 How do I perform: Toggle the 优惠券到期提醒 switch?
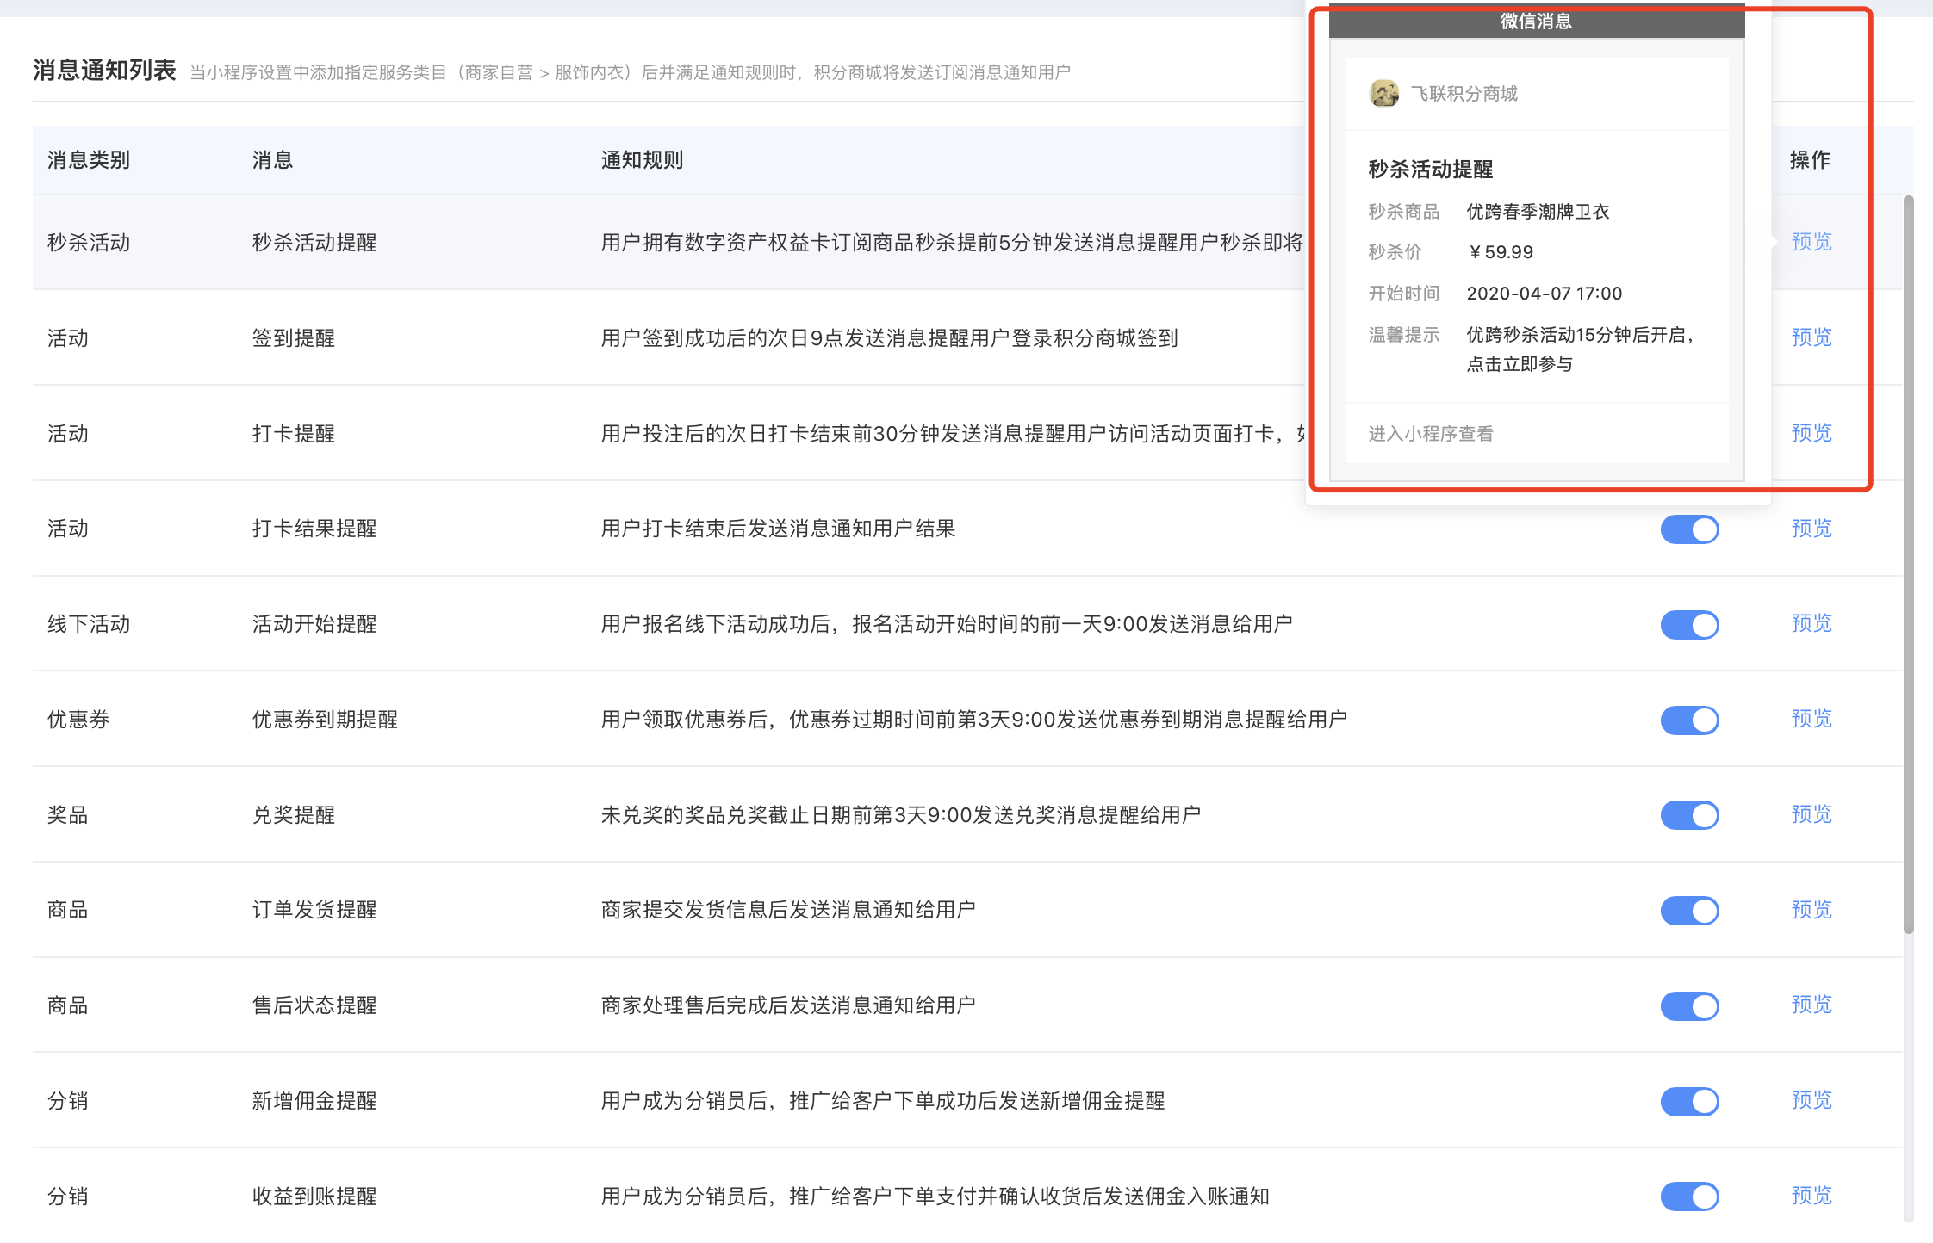click(1689, 720)
